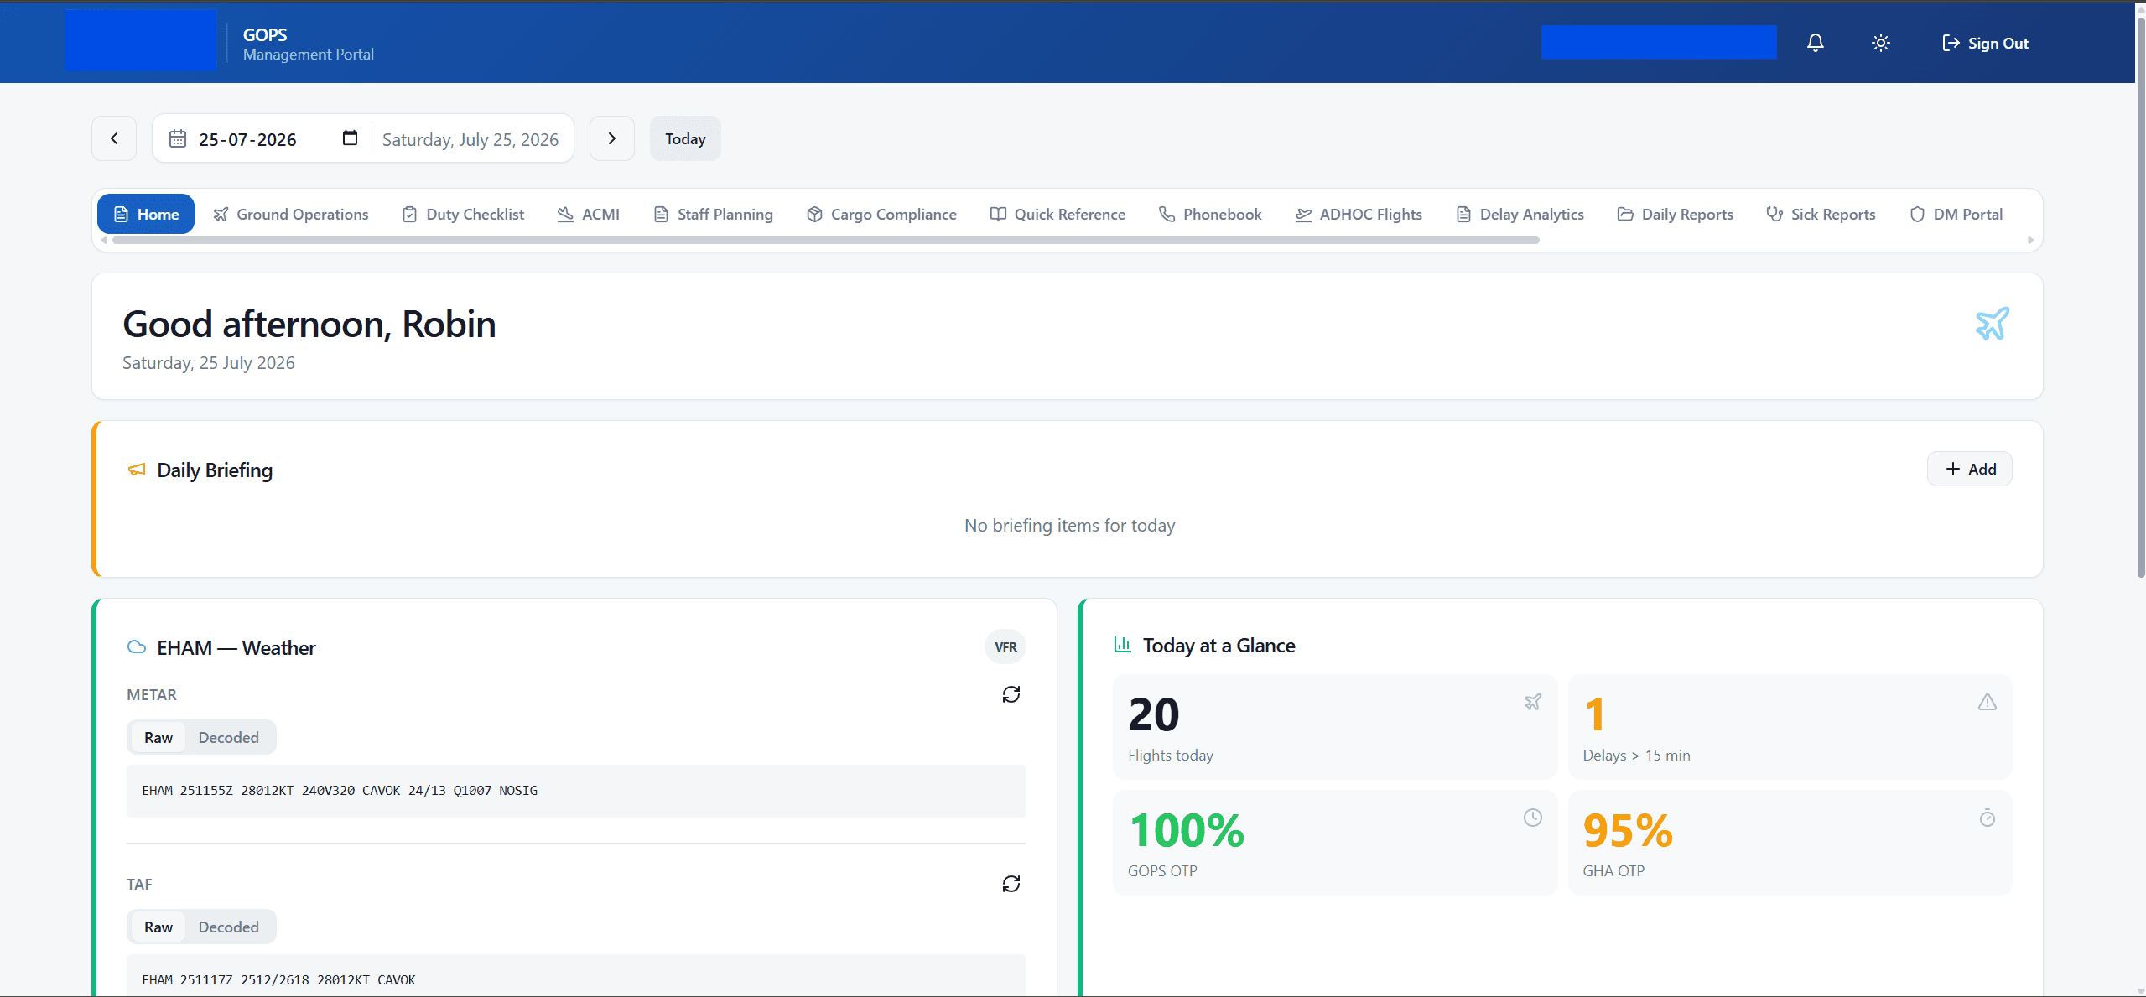
Task: Click the clock icon in GOPS OTP card
Action: [1532, 818]
